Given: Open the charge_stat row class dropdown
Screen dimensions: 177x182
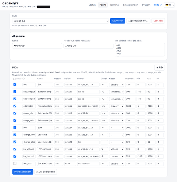Looking at the screenshot, I should click(116, 142).
